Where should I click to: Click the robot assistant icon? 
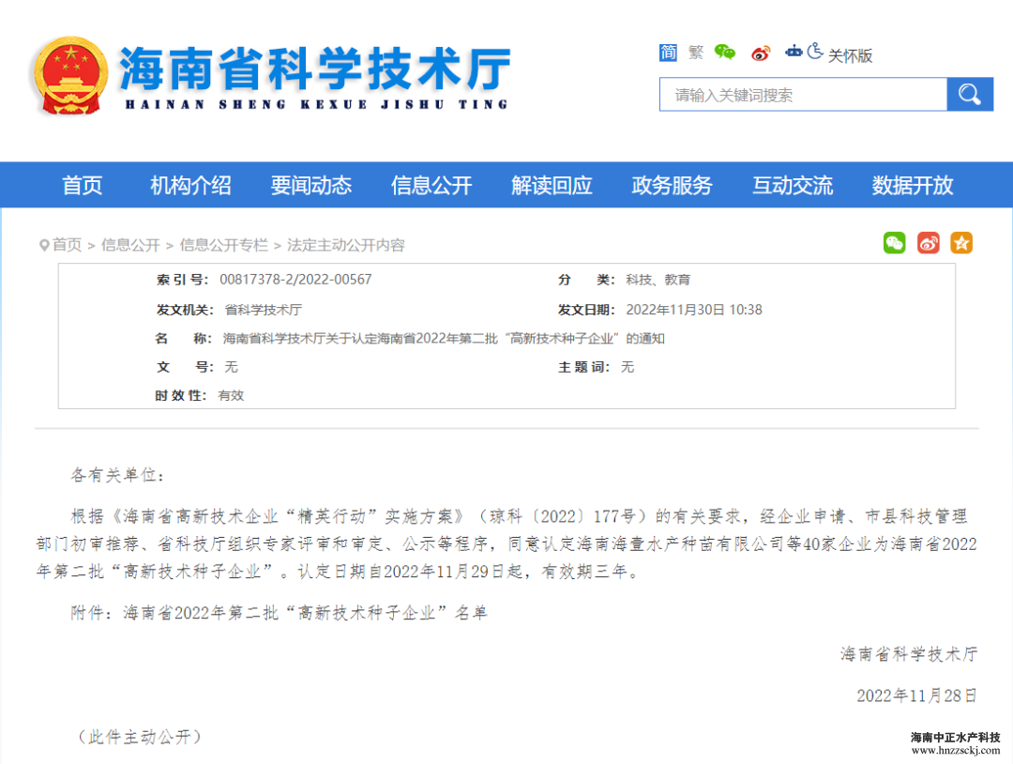(x=794, y=53)
